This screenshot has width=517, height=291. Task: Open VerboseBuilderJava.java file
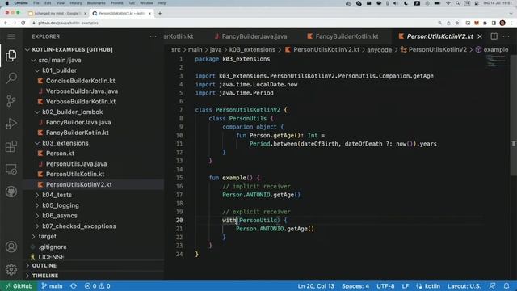click(82, 91)
